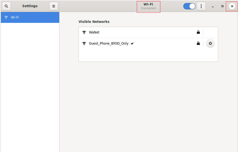Turn off the Wi-Fi switch

tap(189, 6)
